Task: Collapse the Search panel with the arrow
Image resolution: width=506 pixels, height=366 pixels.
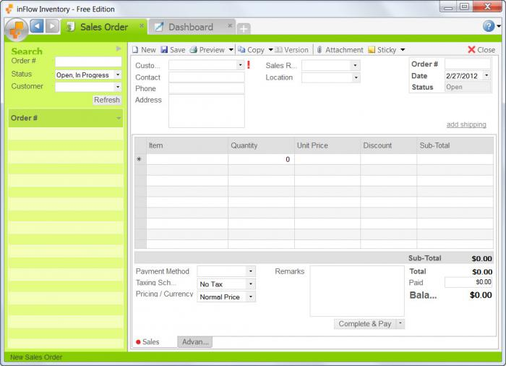Action: (119, 48)
